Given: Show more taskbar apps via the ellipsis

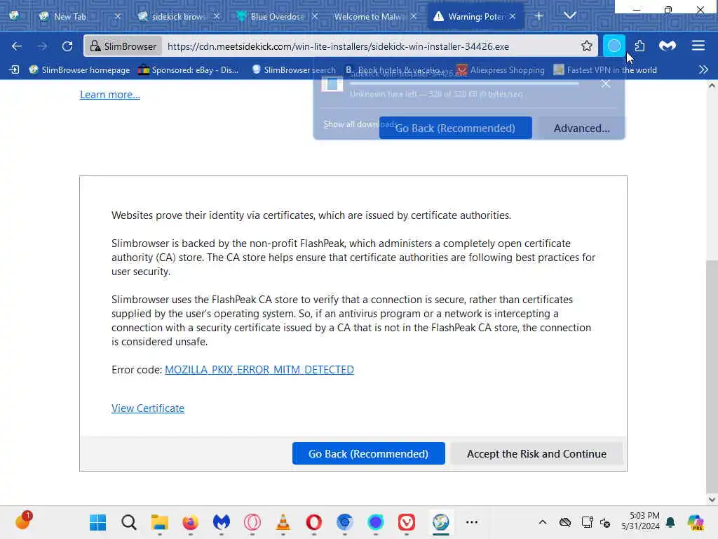Looking at the screenshot, I should (x=472, y=522).
